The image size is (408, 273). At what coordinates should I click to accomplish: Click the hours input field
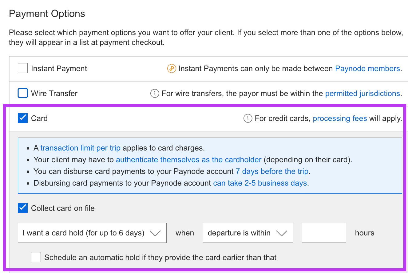point(324,233)
